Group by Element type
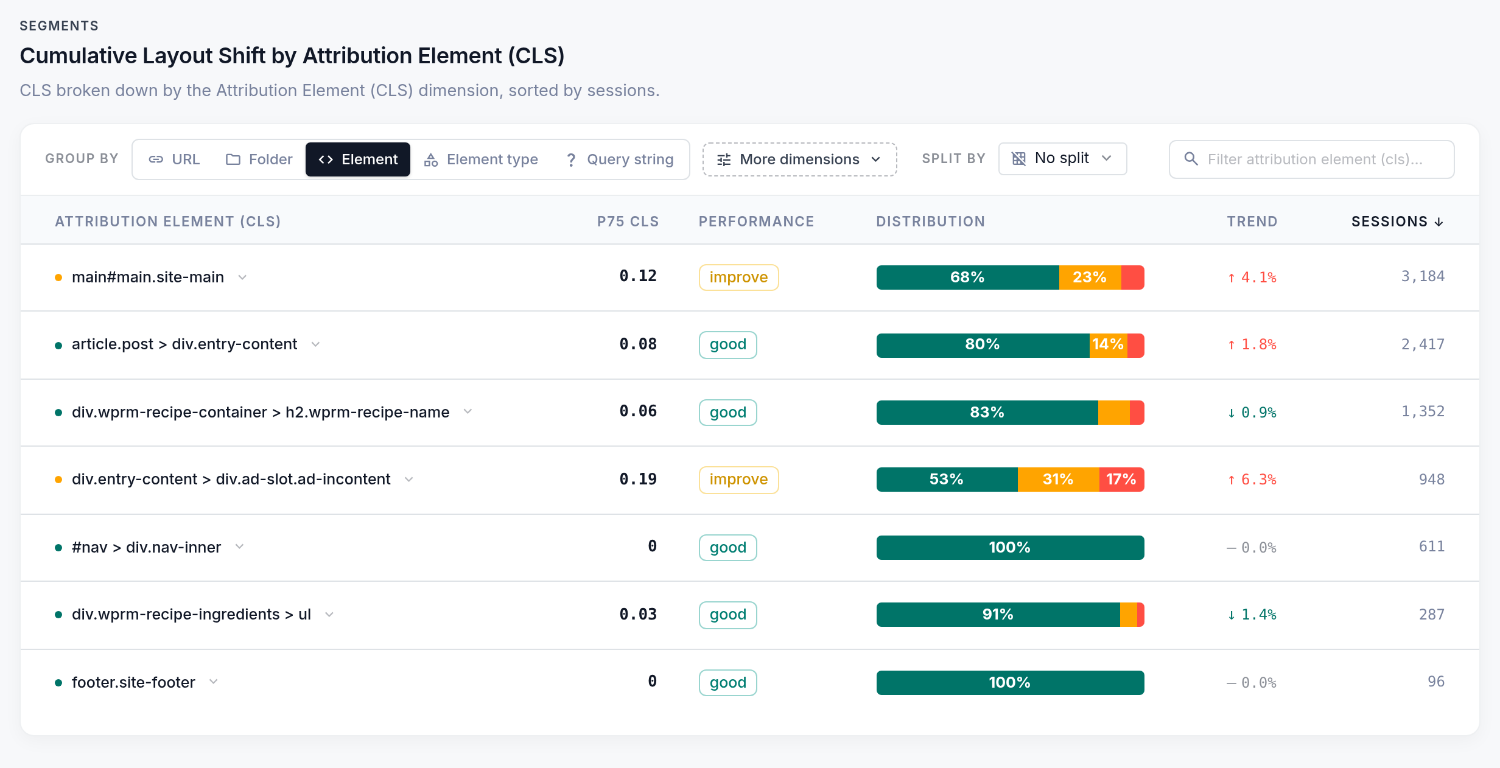 [x=481, y=159]
